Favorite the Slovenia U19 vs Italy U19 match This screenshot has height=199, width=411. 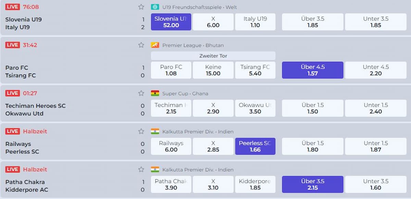141,7
